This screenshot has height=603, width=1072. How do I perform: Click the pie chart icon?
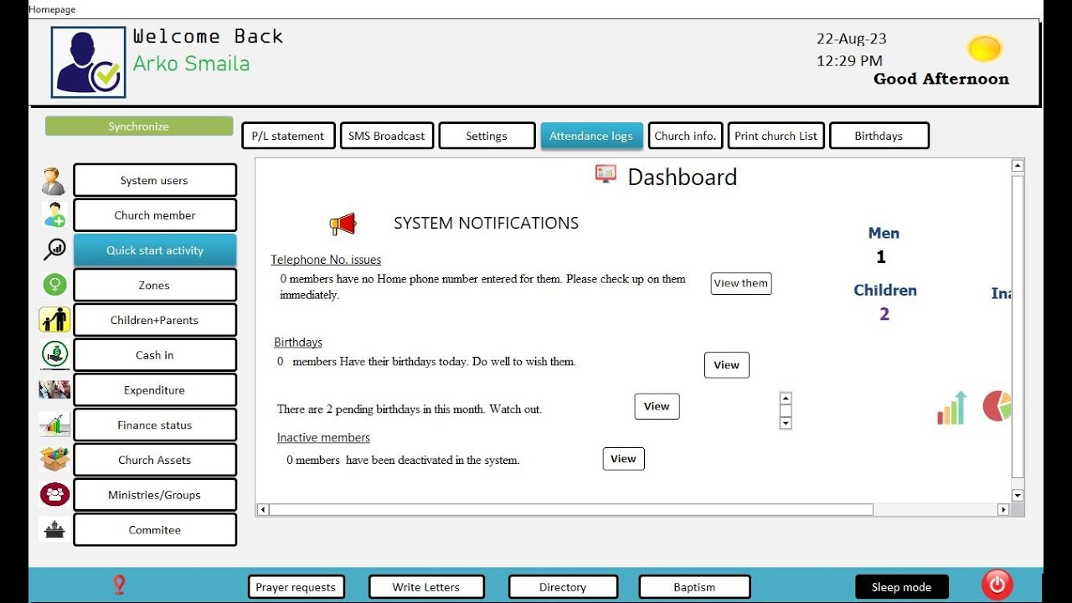997,406
